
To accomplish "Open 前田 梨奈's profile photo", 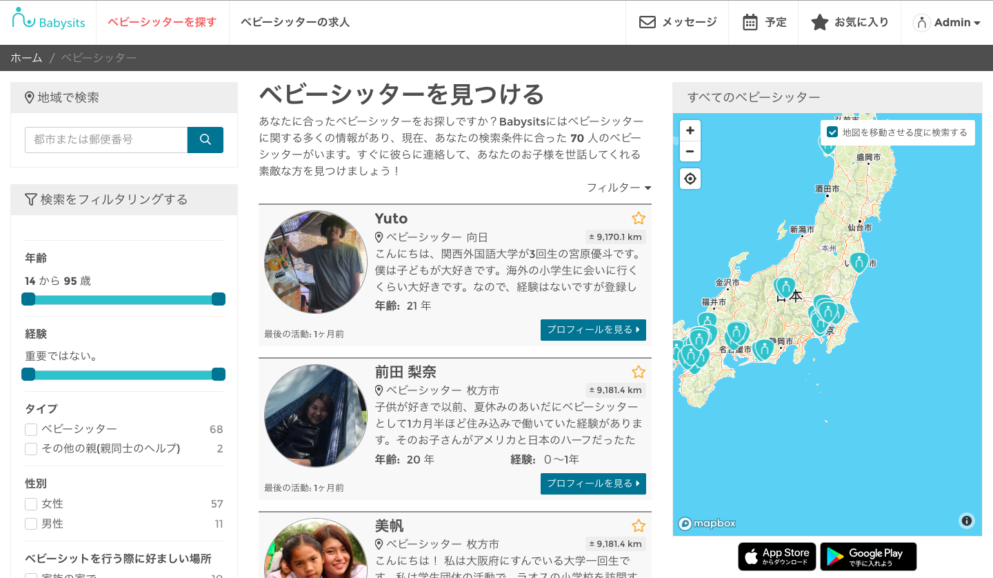I will (316, 416).
